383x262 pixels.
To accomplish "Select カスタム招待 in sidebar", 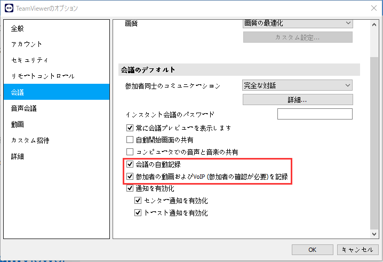I will coord(57,140).
